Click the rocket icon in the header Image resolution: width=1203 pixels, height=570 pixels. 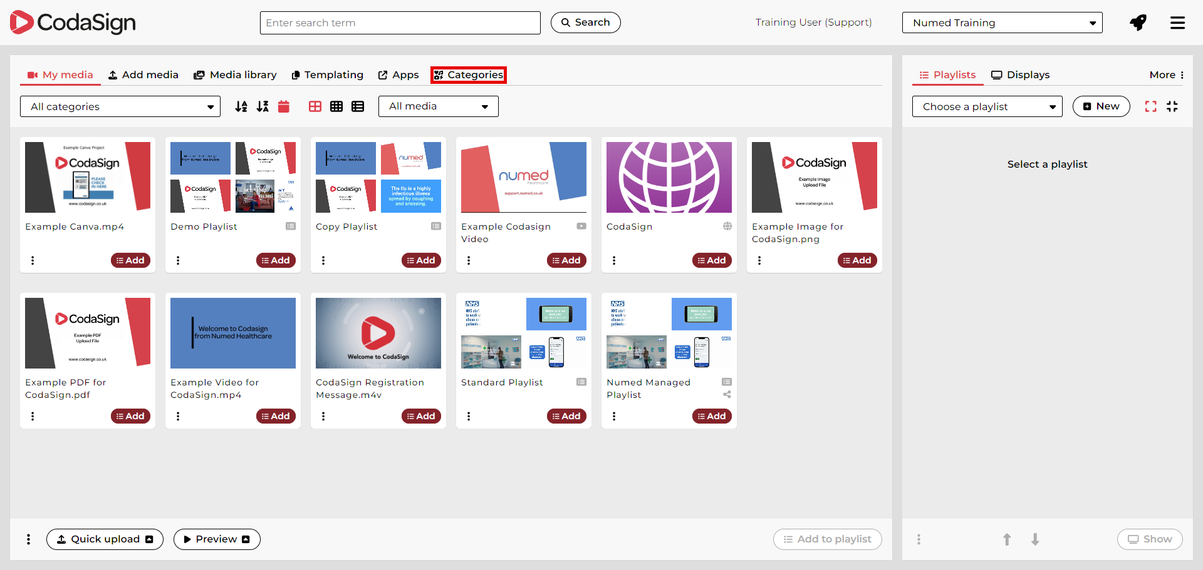click(x=1138, y=23)
